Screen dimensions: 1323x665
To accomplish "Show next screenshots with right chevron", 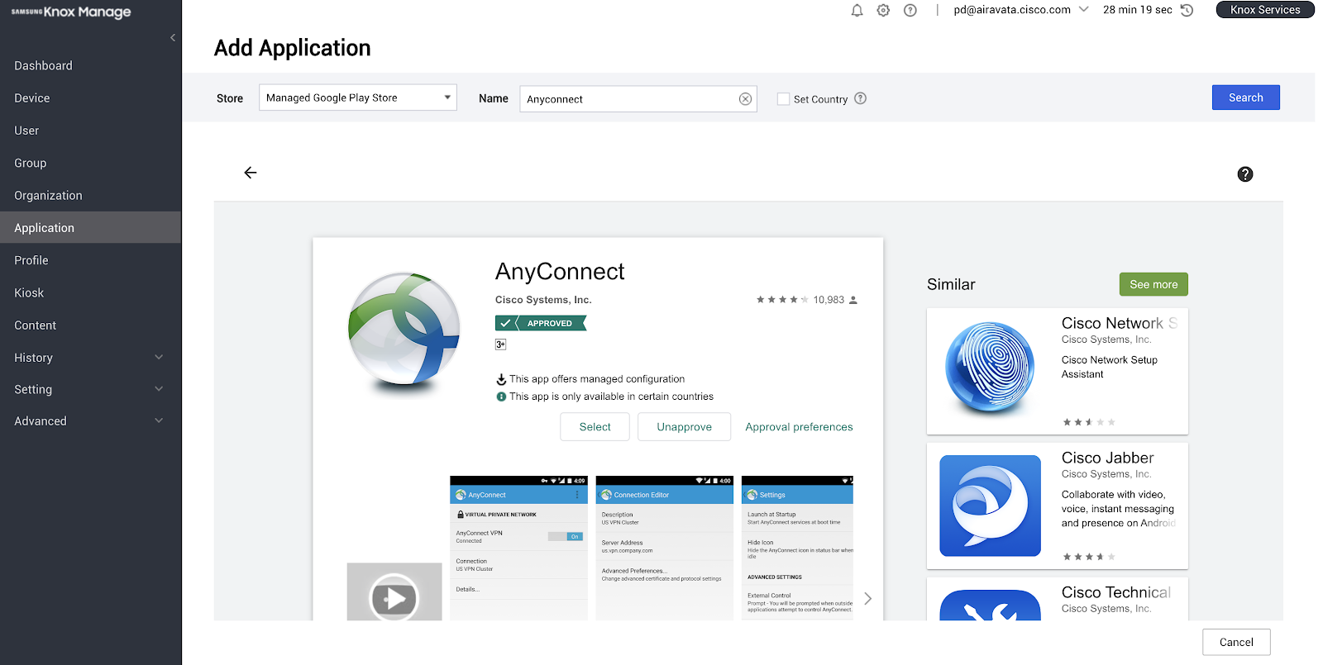I will pos(867,599).
